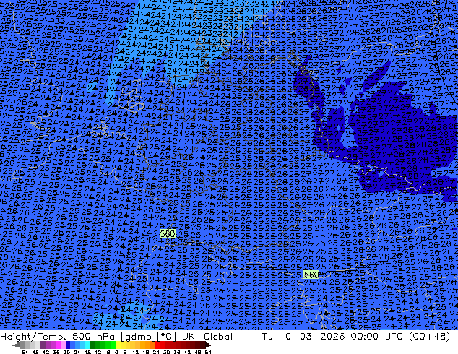The width and height of the screenshot is (458, 354).
Task: Click the bright green legend swatch
Action: (113, 345)
